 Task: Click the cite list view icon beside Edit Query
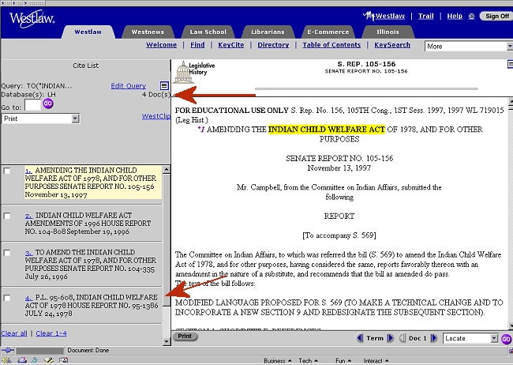(x=164, y=86)
